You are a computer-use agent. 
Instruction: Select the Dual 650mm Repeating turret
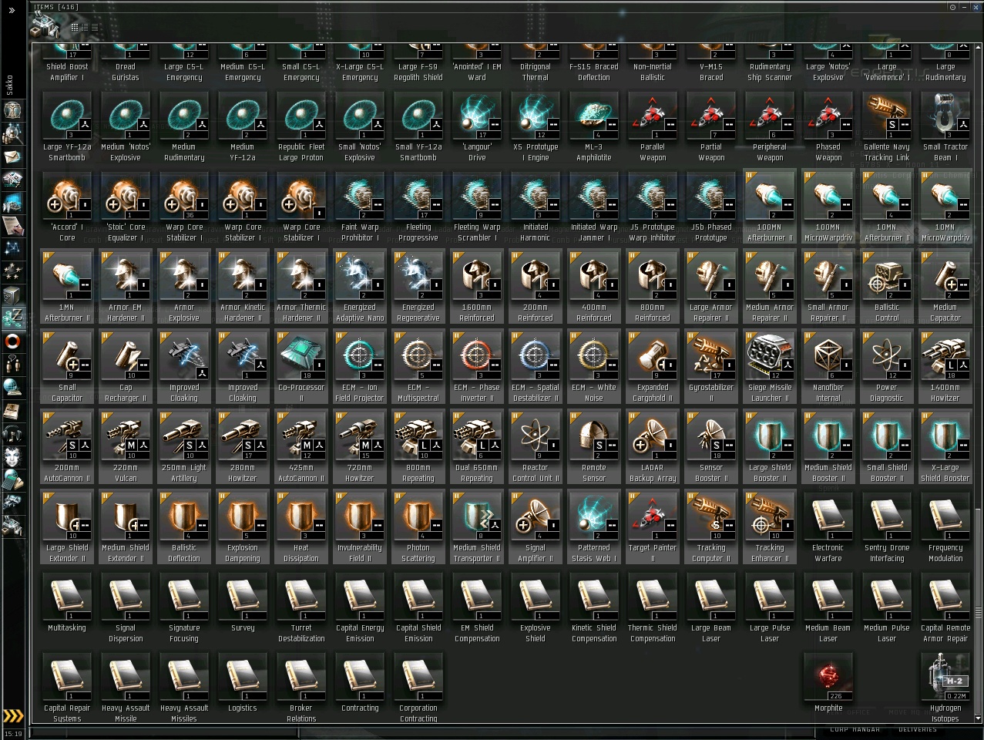click(x=477, y=447)
